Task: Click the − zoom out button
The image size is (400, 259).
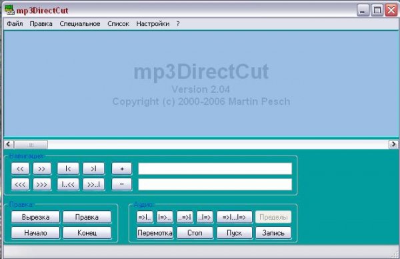Action: point(122,184)
